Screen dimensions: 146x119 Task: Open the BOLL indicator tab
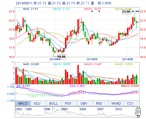pyautogui.click(x=54, y=103)
